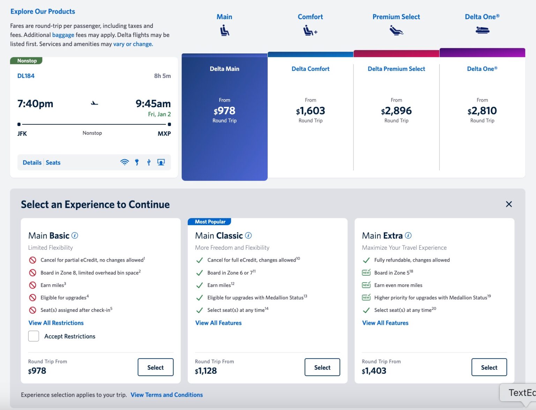The image size is (536, 410).
Task: Click the USB port amenity icon
Action: [149, 162]
